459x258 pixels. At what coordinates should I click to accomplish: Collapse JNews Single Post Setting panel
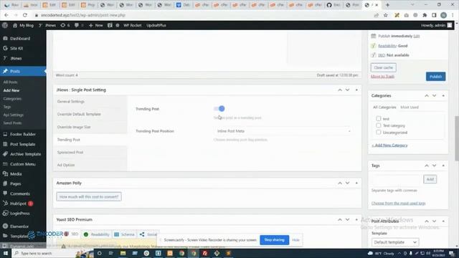[x=356, y=90]
